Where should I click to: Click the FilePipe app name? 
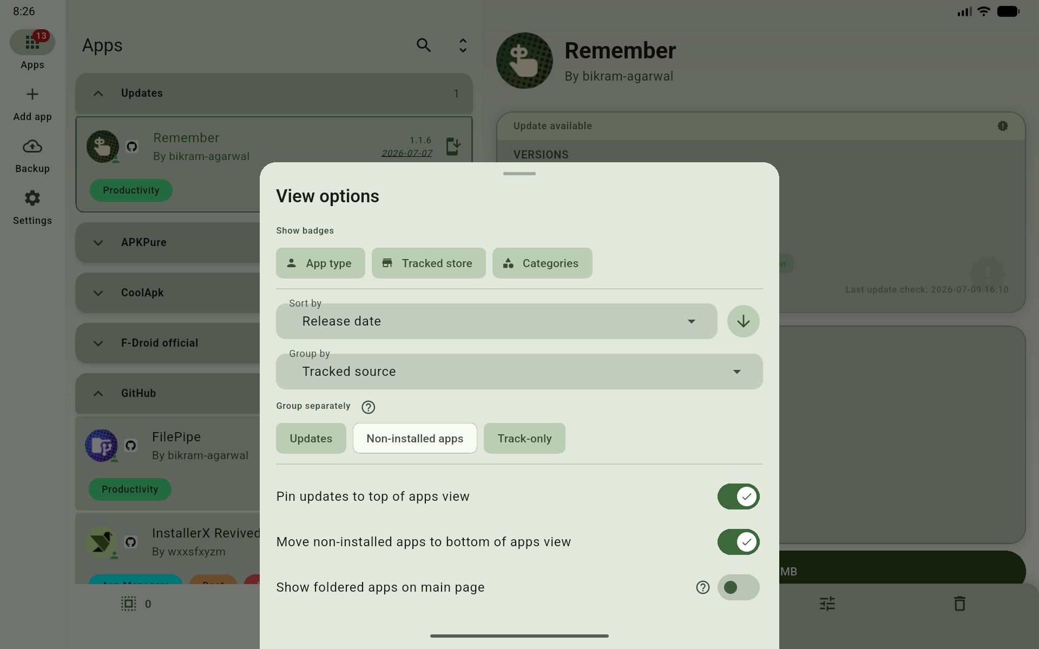[x=176, y=437]
